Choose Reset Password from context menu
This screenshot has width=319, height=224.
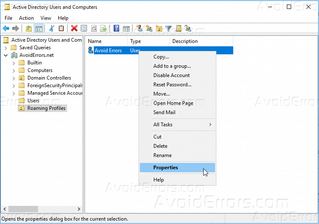point(172,85)
